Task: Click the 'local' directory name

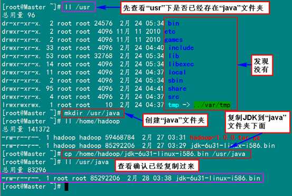Action: tap(177, 72)
